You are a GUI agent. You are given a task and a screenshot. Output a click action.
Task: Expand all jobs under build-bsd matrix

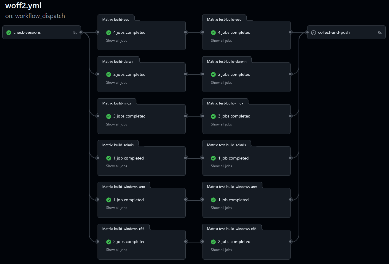pos(117,41)
